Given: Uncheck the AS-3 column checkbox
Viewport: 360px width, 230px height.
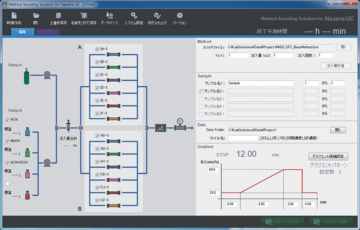Looking at the screenshot, I should point(97,149).
